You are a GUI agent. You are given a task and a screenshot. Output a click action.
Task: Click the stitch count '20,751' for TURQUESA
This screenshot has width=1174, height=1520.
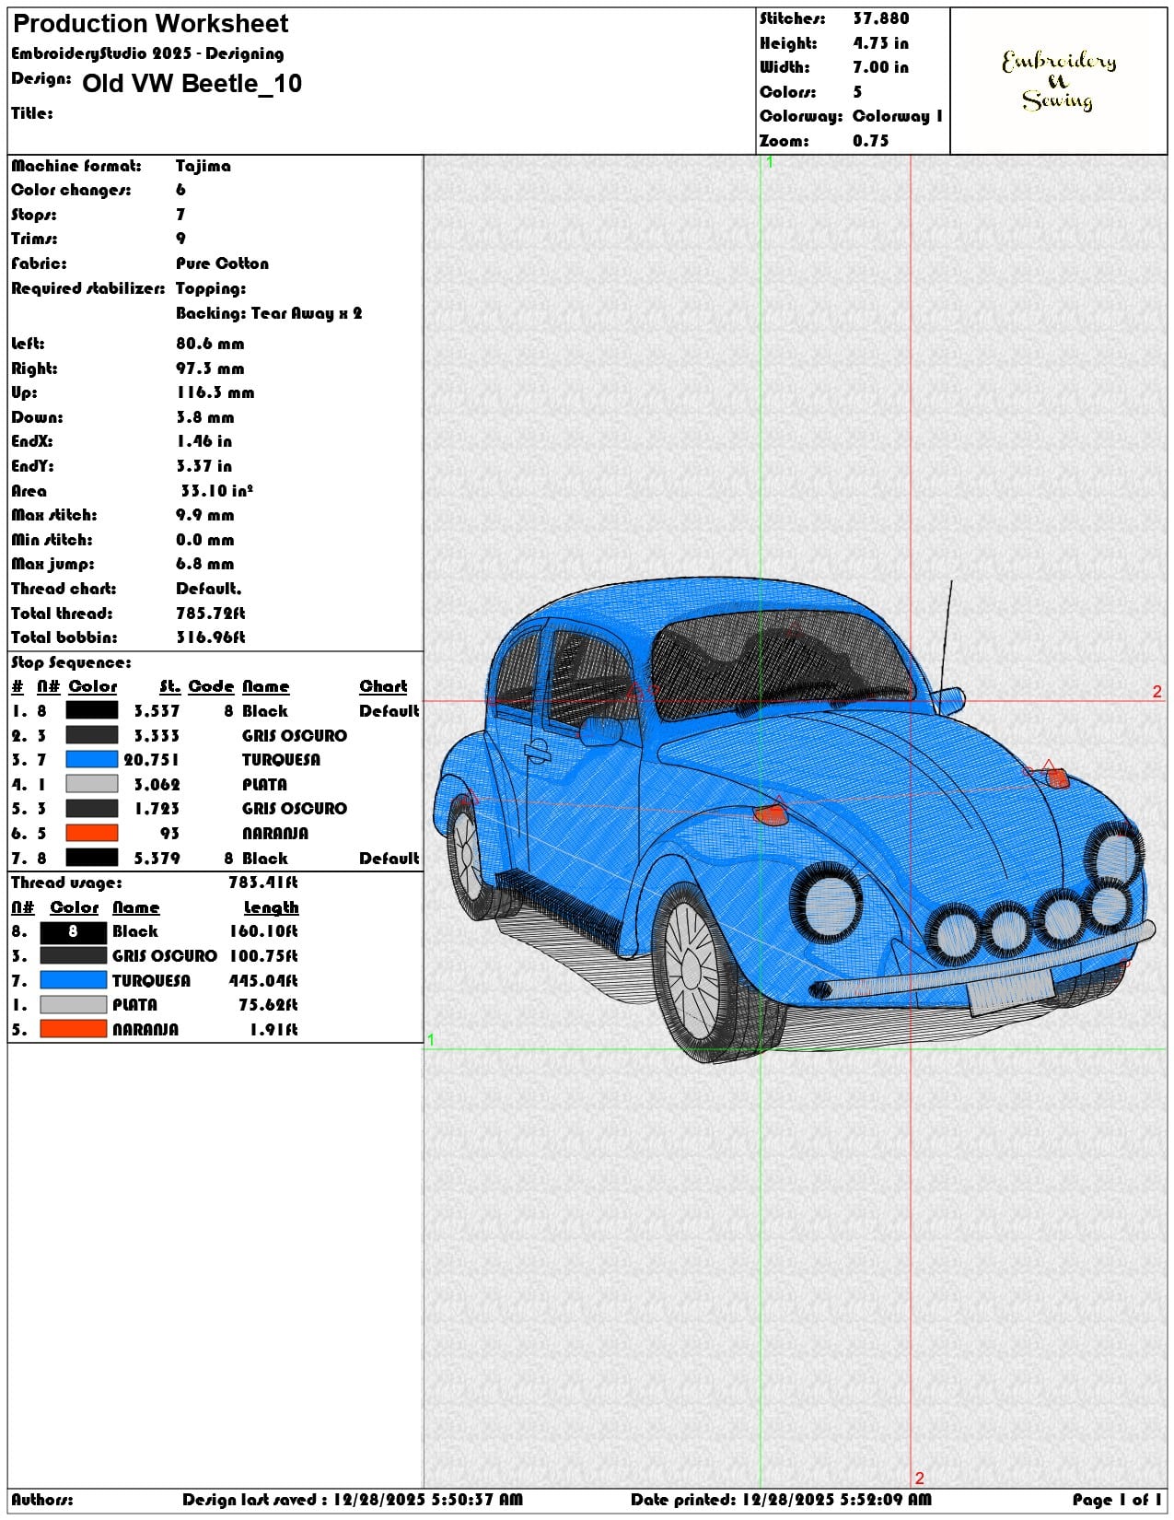[152, 760]
